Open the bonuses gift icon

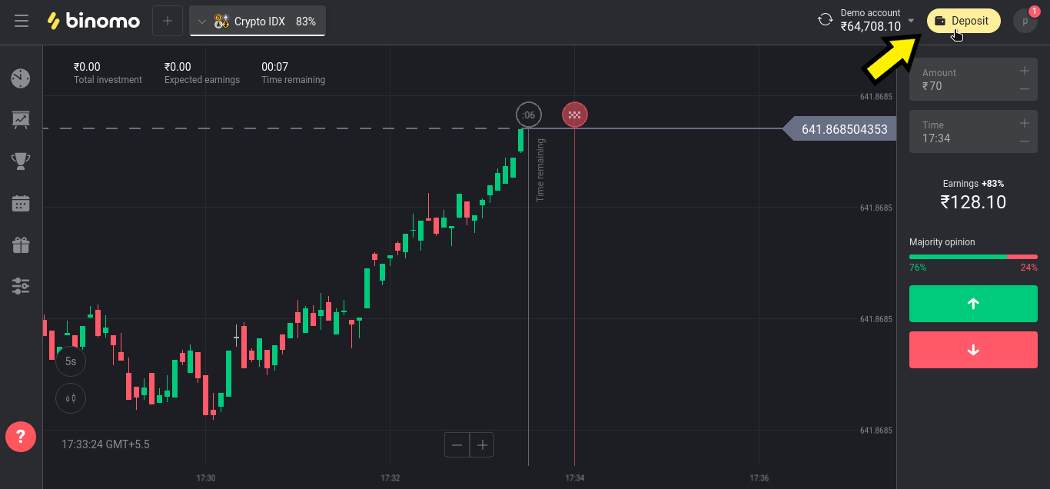[x=21, y=244]
